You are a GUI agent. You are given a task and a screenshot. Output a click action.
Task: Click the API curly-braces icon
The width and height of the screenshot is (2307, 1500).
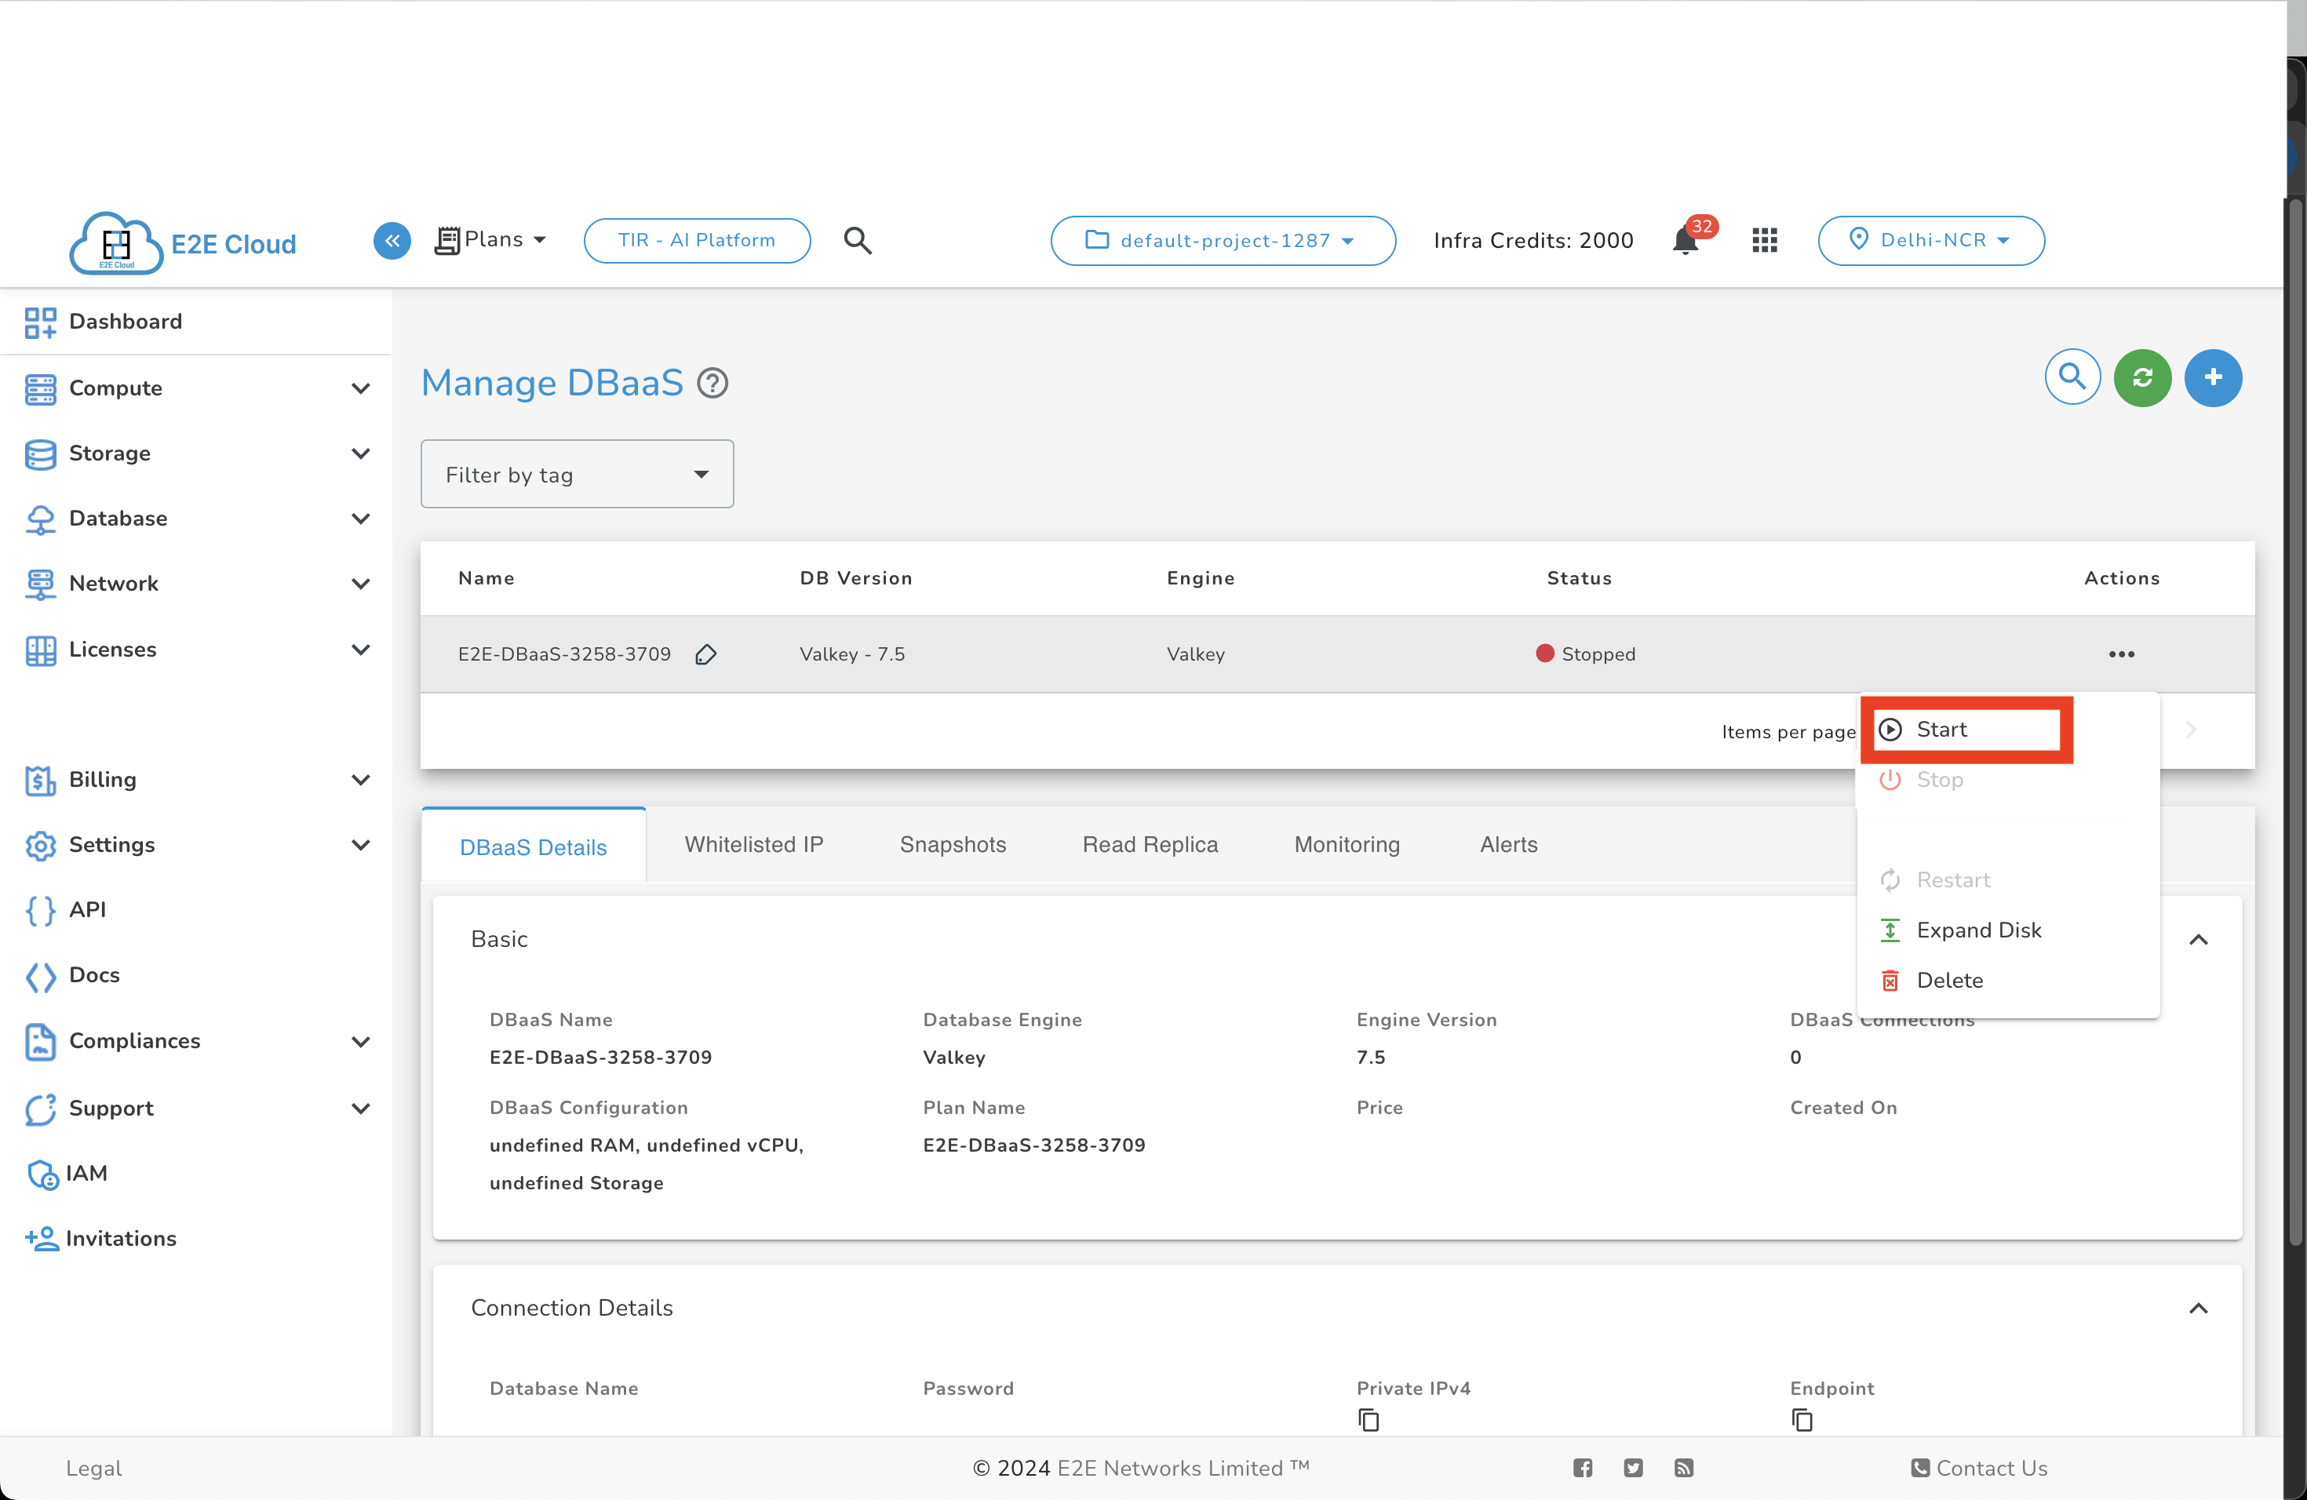tap(41, 910)
